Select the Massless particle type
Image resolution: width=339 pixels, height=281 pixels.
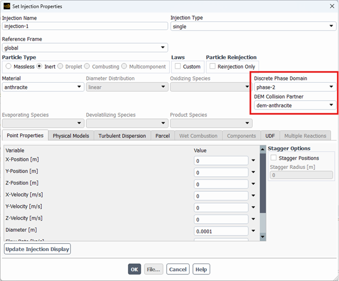9,66
